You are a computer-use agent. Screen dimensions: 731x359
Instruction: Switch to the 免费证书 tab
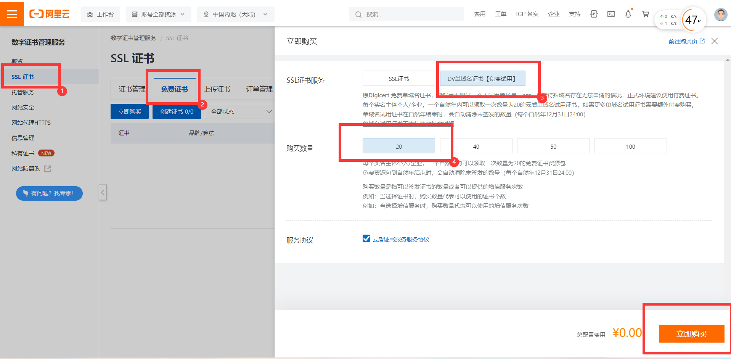click(x=174, y=89)
